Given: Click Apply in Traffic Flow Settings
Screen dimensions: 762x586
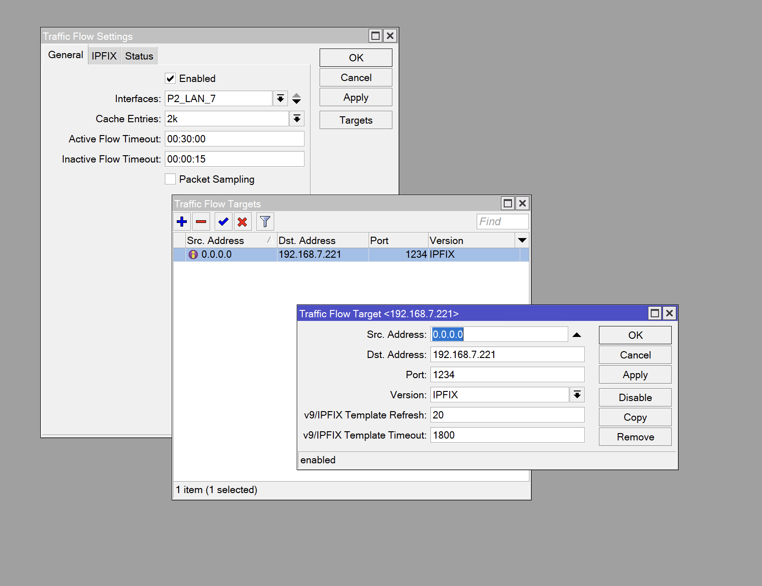Looking at the screenshot, I should [x=356, y=97].
